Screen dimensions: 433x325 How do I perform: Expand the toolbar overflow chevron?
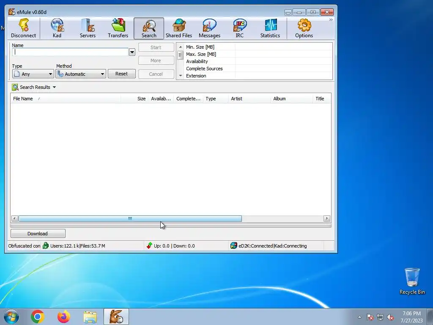coord(331,20)
